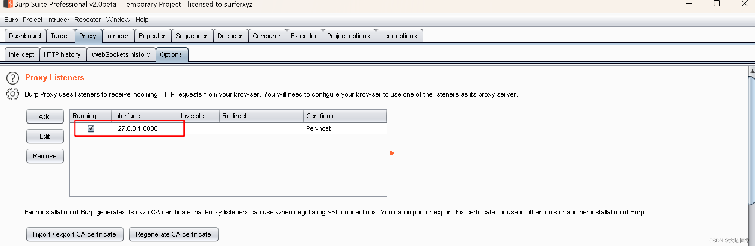Switch to the WebSockets history sub-tab

pyautogui.click(x=121, y=55)
